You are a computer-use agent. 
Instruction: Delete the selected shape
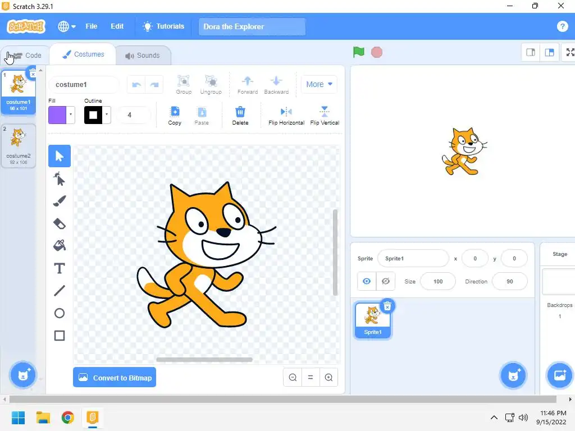tap(240, 116)
